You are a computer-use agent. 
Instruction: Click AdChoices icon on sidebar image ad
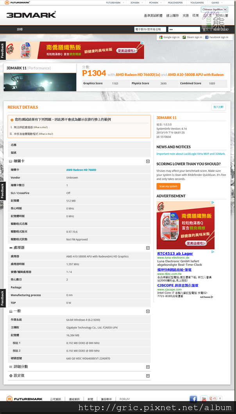(213, 203)
